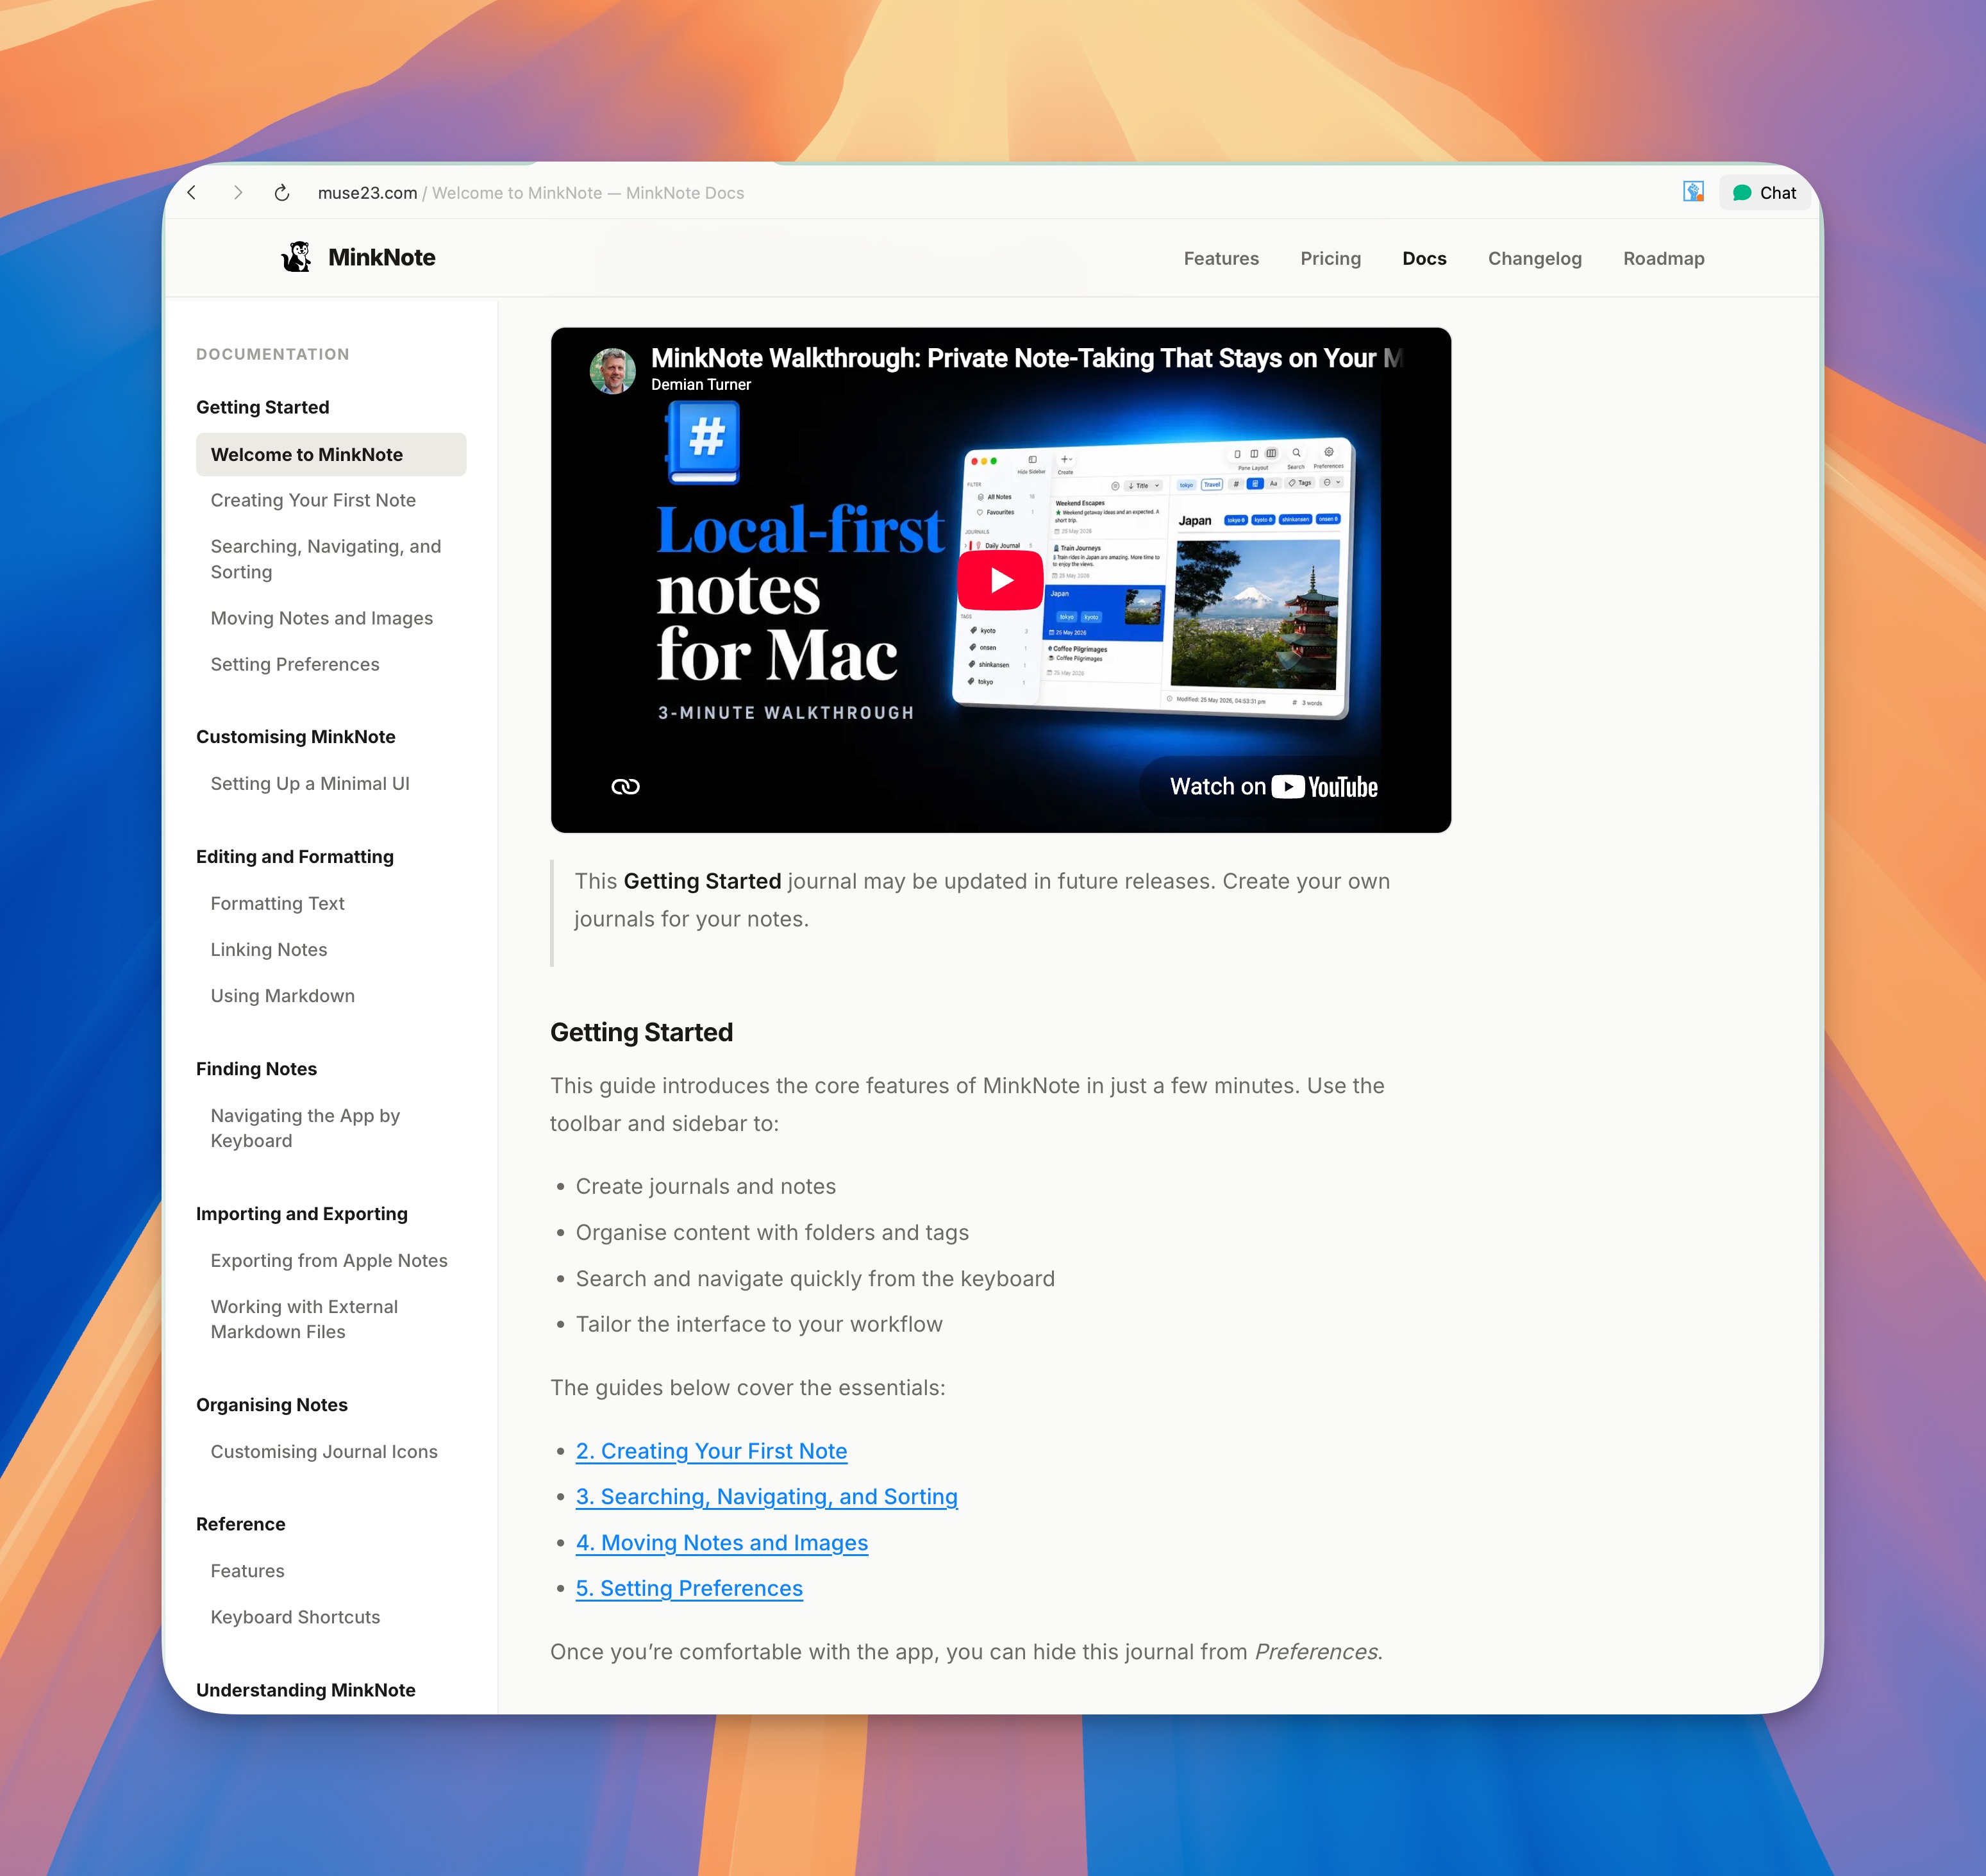
Task: Click the Getting Started sidebar heading
Action: 263,408
